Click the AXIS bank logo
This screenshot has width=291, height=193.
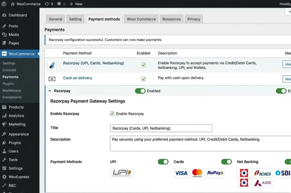(262, 183)
